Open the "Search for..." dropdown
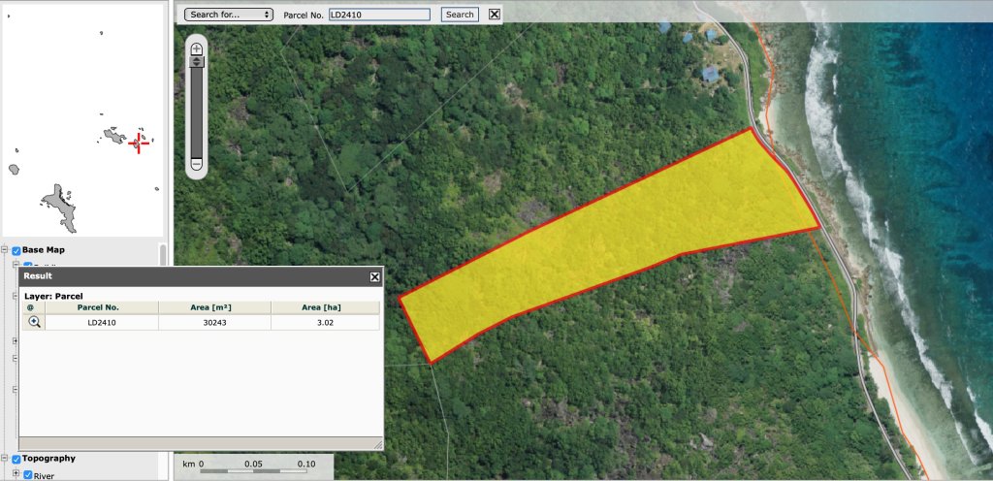 (229, 15)
